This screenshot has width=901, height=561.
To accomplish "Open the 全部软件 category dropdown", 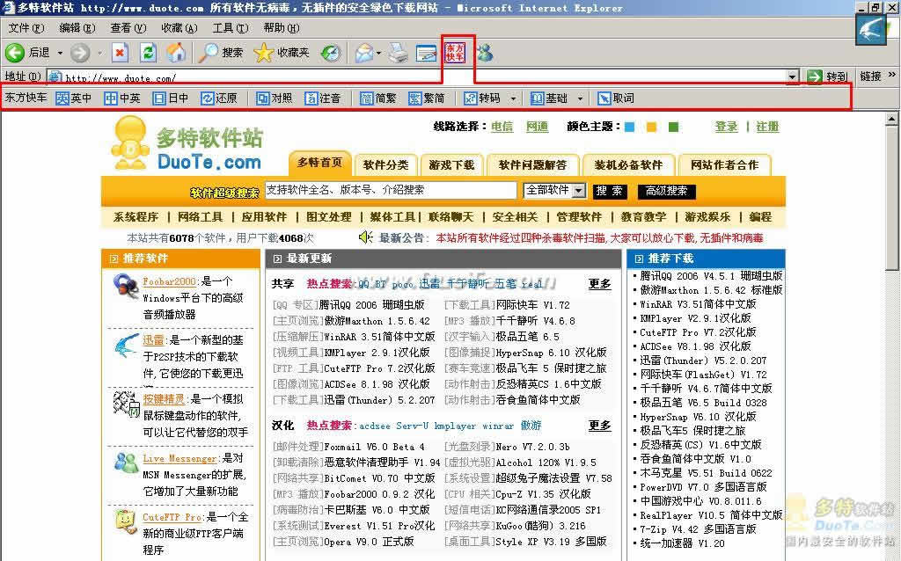I will pos(578,191).
